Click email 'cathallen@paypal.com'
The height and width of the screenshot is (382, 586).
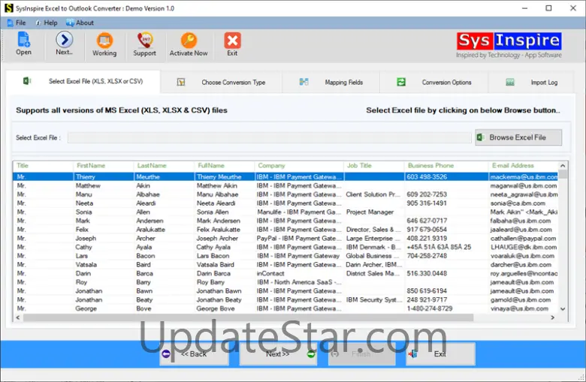[x=523, y=239]
